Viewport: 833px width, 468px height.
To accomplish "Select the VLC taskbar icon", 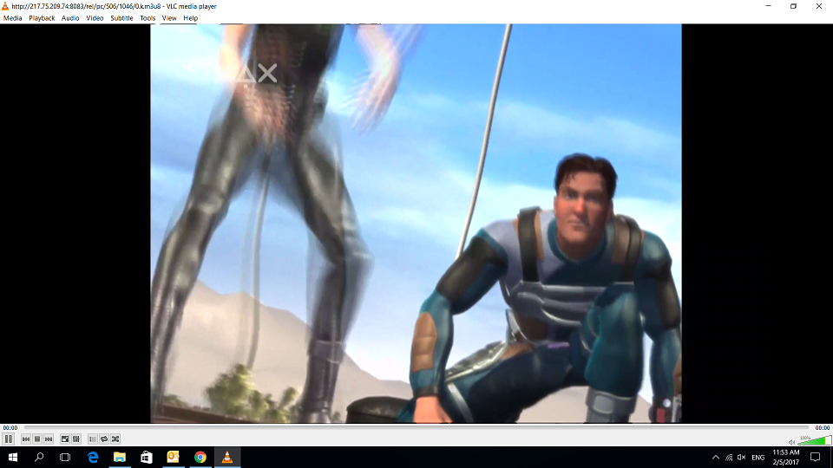I will coord(226,457).
